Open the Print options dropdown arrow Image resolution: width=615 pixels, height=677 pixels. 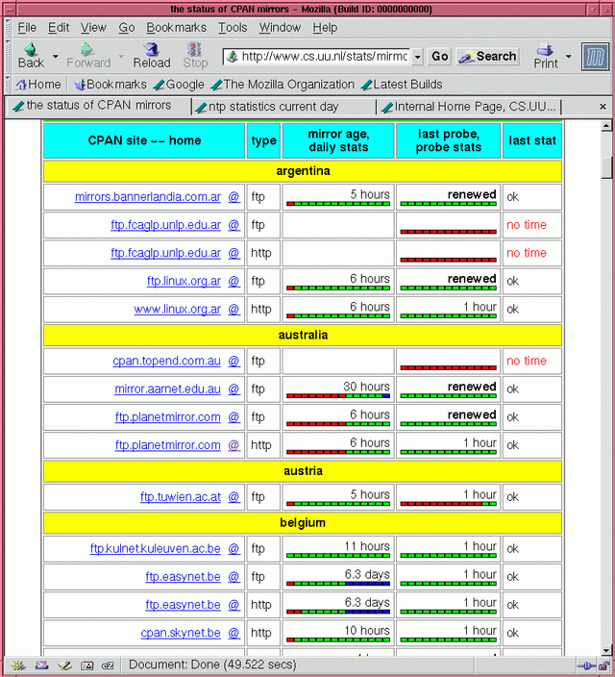[568, 57]
